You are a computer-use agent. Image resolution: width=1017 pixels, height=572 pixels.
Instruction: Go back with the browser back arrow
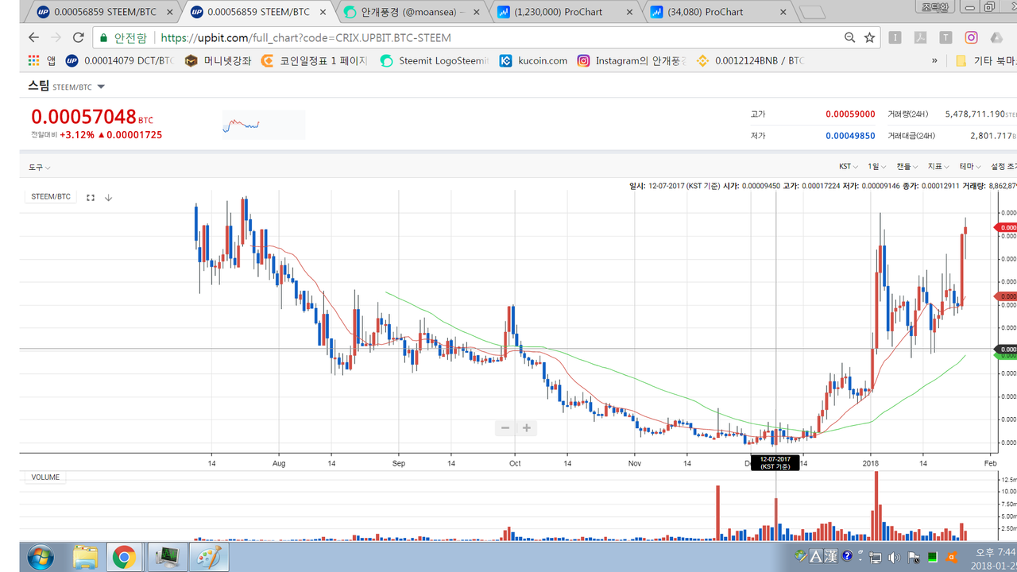(33, 37)
